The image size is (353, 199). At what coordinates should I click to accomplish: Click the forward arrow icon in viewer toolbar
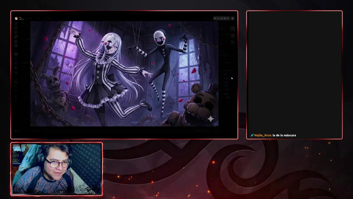click(x=218, y=18)
